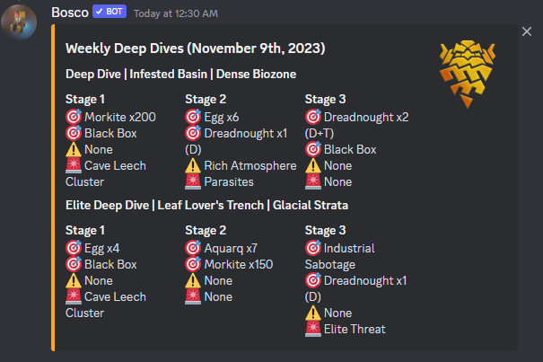Click target emoji beside Egg x6
This screenshot has width=543, height=362.
pos(193,117)
